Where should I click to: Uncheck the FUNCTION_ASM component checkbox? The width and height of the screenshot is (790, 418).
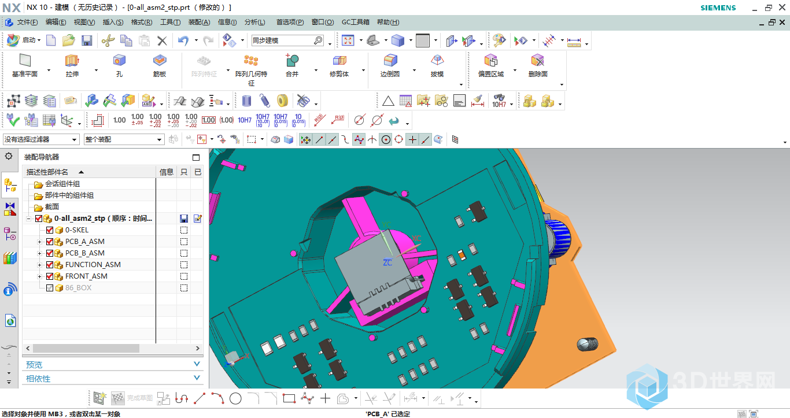coord(50,265)
